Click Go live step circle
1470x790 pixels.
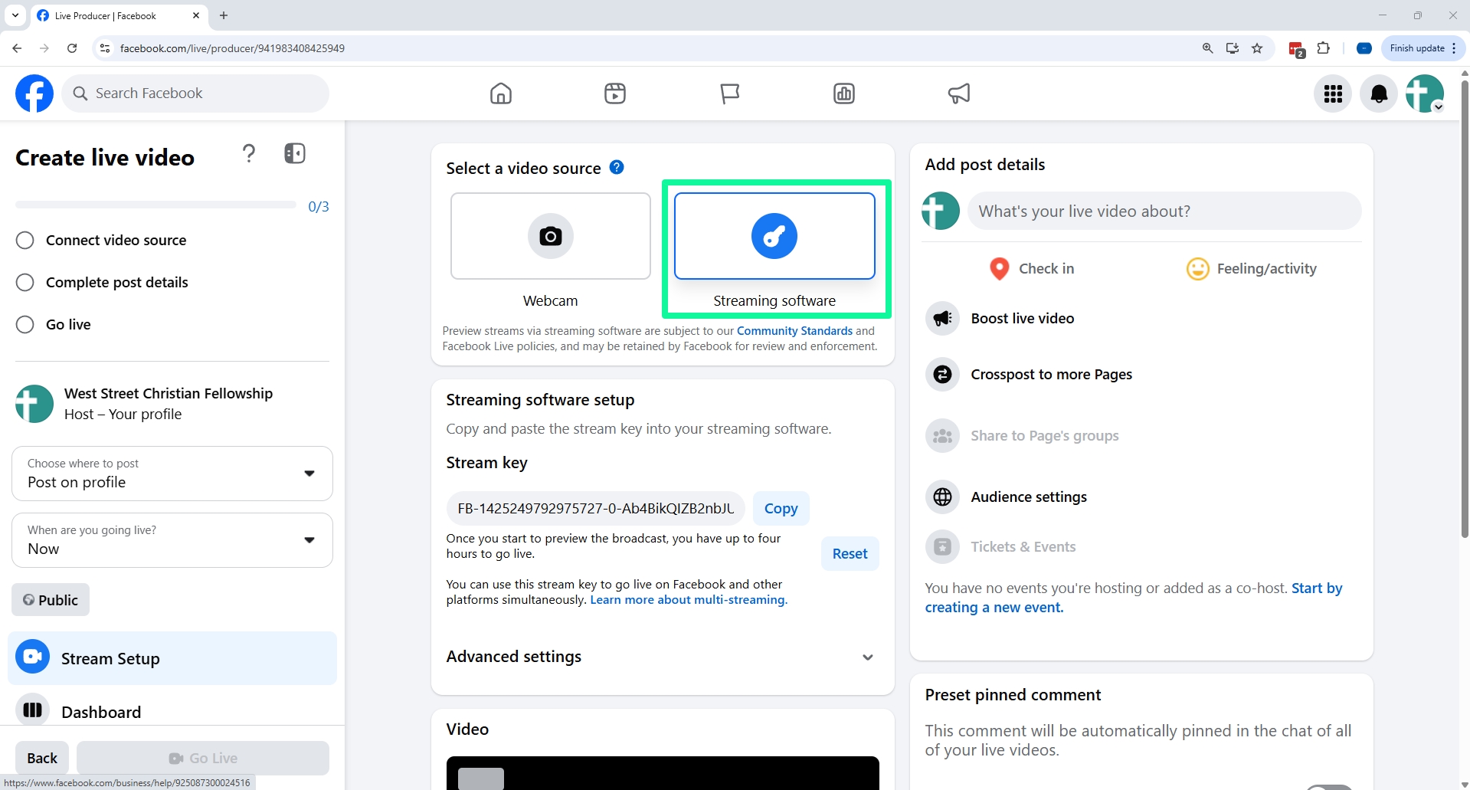[x=25, y=325]
